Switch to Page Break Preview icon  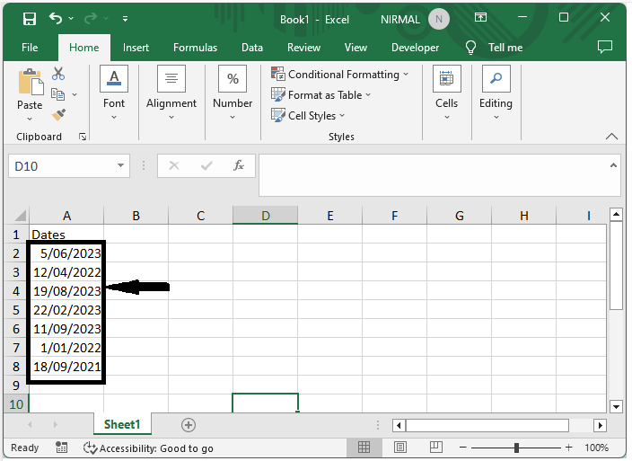pyautogui.click(x=435, y=447)
